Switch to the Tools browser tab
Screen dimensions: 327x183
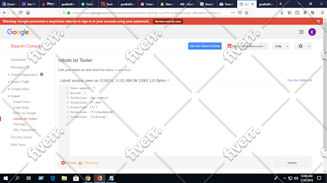pyautogui.click(x=108, y=4)
